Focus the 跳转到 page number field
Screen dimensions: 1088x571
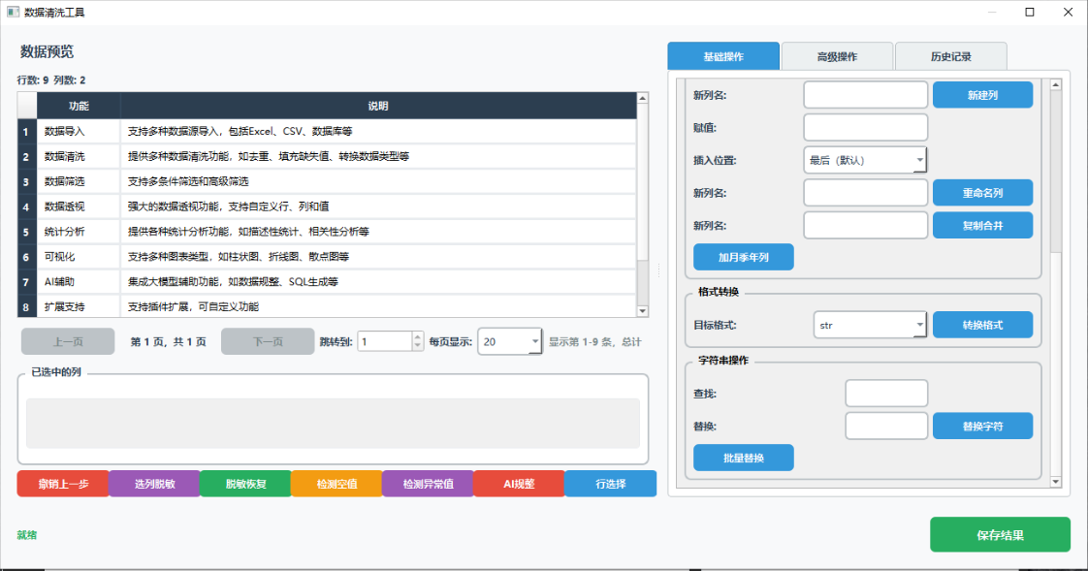[x=384, y=341]
